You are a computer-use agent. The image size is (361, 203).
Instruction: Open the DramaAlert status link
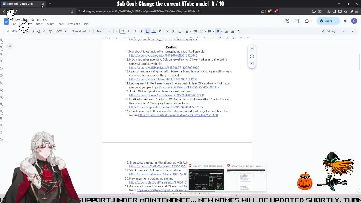click(x=166, y=96)
